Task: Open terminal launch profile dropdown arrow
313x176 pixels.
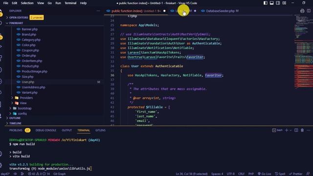Action: [x=291, y=131]
